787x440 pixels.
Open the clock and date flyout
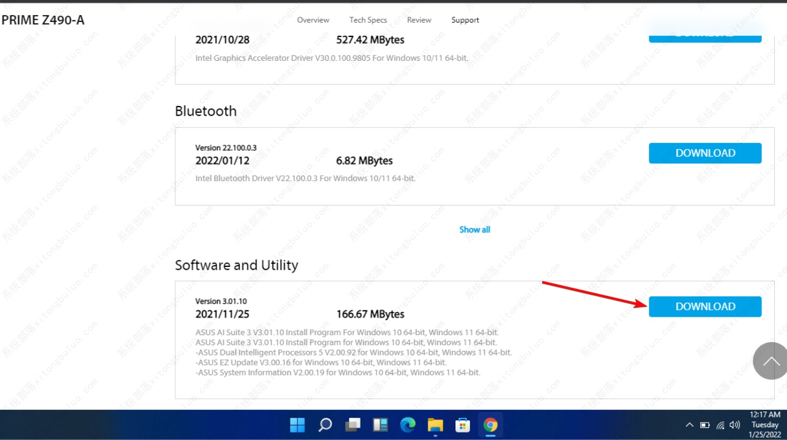coord(765,425)
